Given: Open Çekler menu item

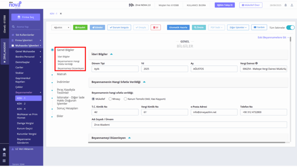Looking at the screenshot, I should pyautogui.click(x=19, y=87).
